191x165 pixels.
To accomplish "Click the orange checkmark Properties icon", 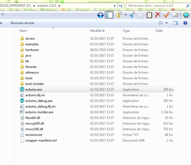I will 166,15.
